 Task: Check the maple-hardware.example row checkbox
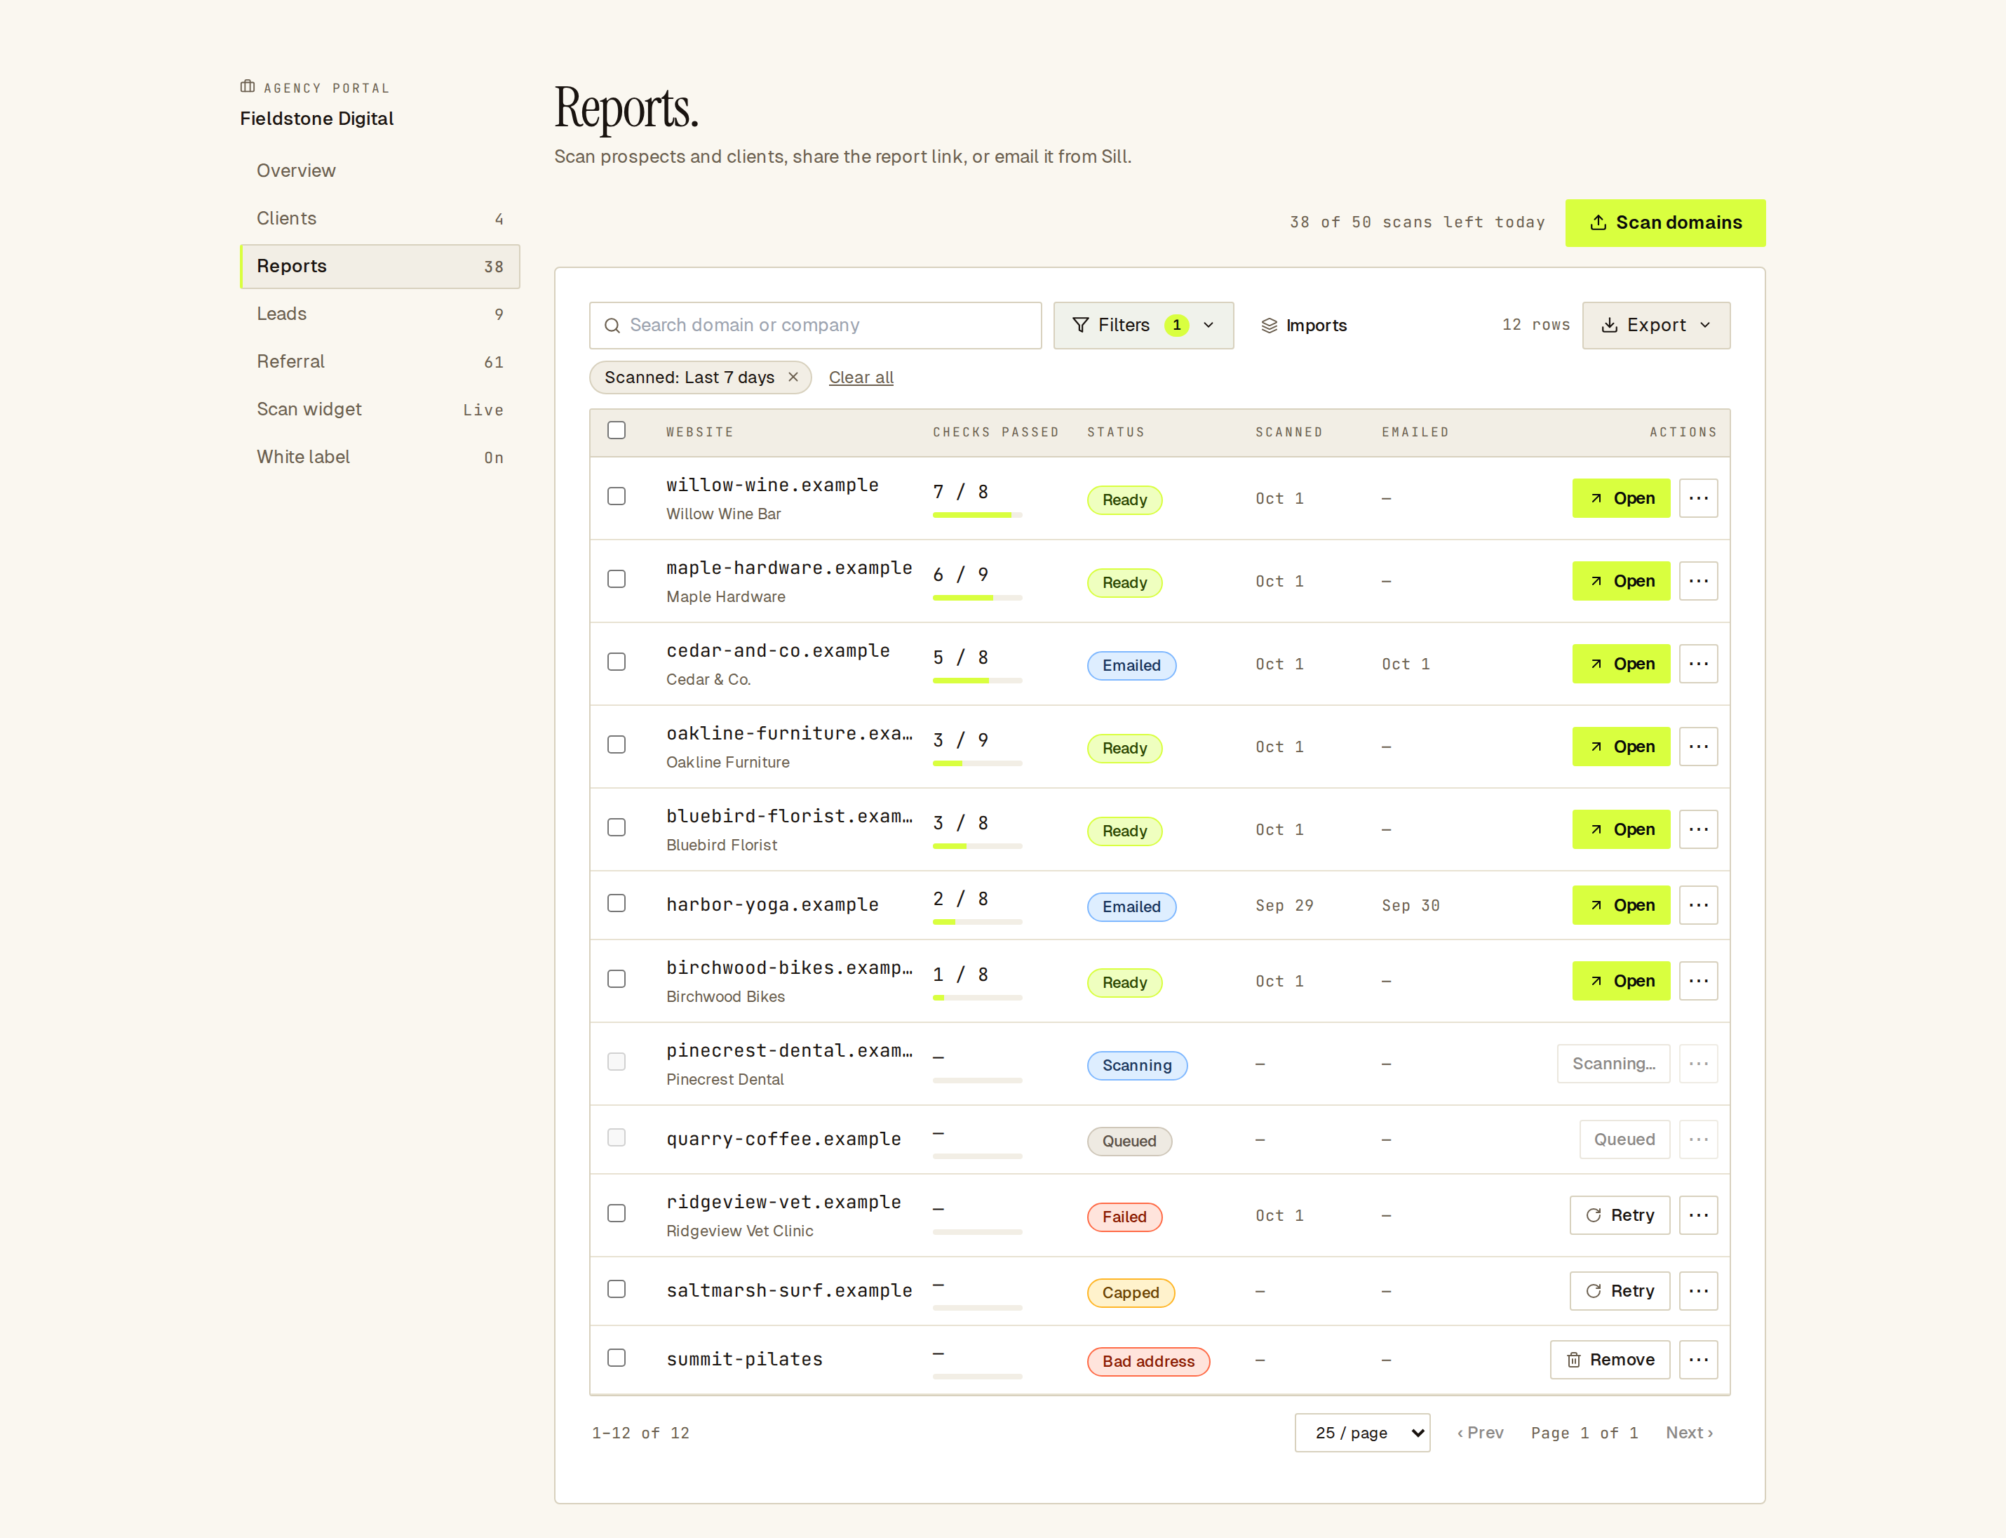617,580
